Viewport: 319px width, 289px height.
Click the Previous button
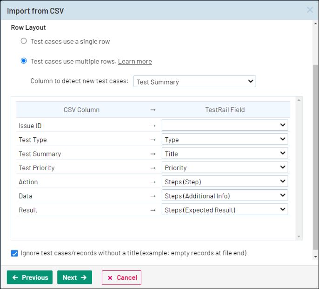[30, 277]
